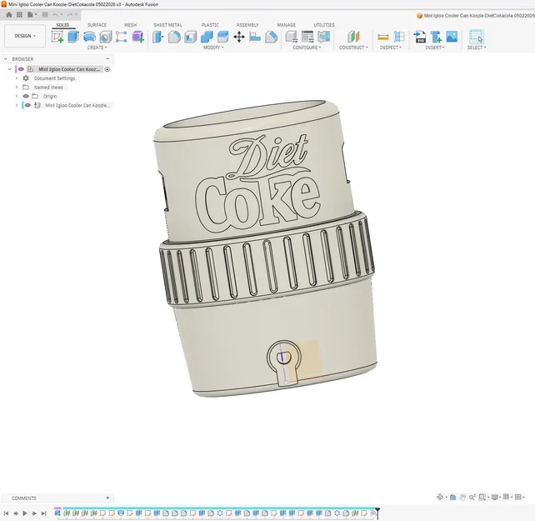Select the Insert Canvas image icon
The image size is (535, 521).
452,37
